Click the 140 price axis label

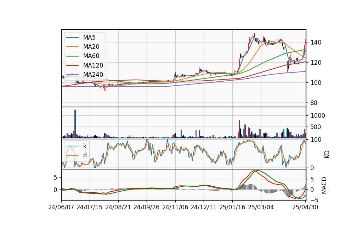[316, 42]
